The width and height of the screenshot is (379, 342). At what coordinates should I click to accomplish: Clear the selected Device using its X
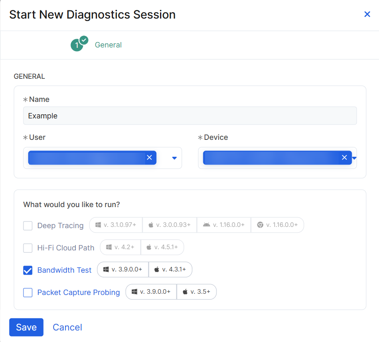[x=344, y=158]
